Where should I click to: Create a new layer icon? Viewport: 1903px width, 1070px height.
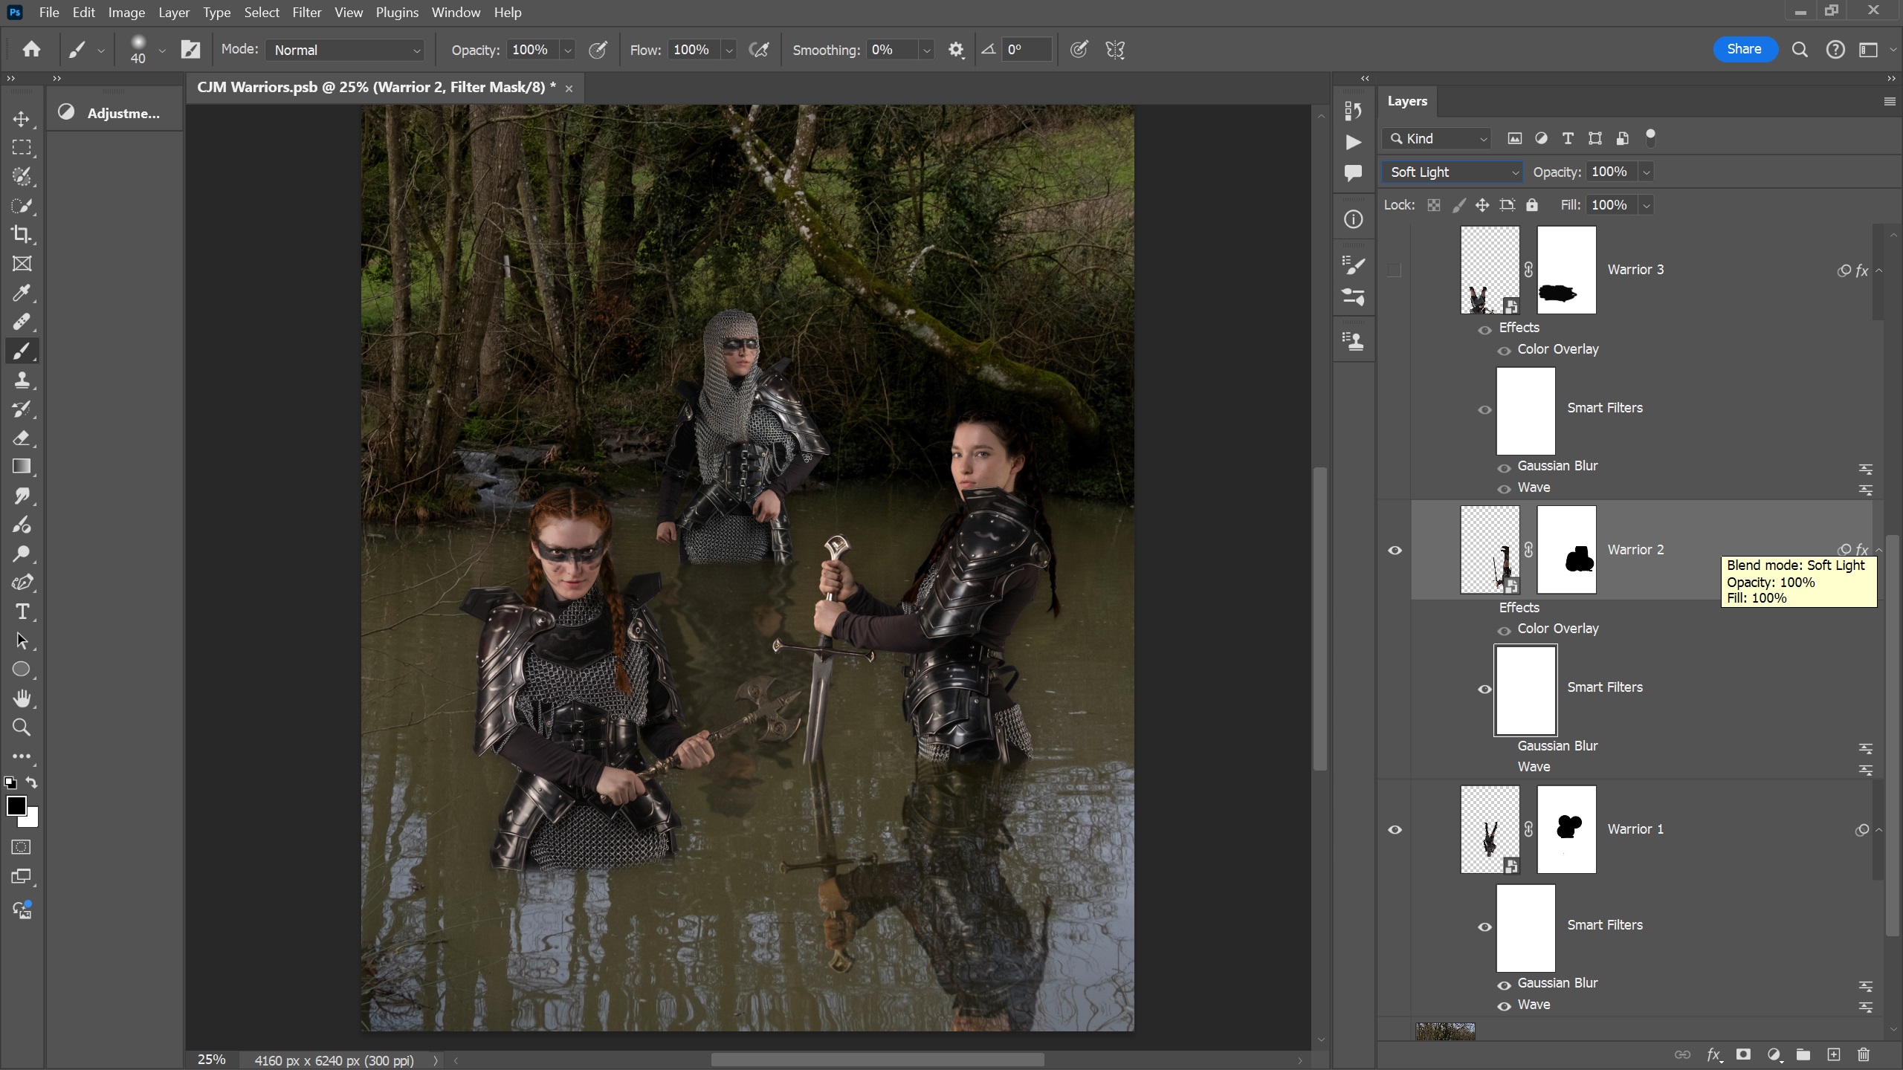[x=1834, y=1054]
